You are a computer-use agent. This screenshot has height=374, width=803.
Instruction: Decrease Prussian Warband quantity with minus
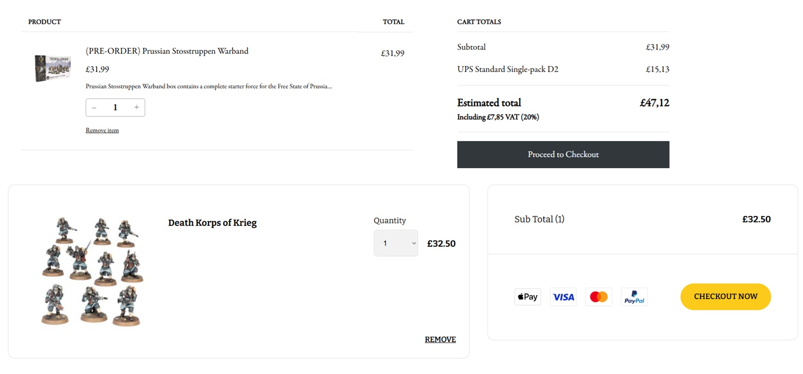94,108
